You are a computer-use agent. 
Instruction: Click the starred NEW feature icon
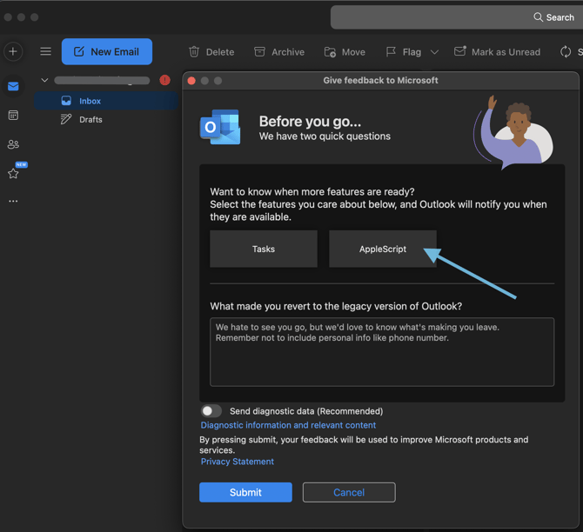(13, 173)
